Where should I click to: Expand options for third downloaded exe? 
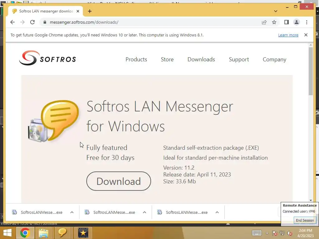pyautogui.click(x=217, y=212)
